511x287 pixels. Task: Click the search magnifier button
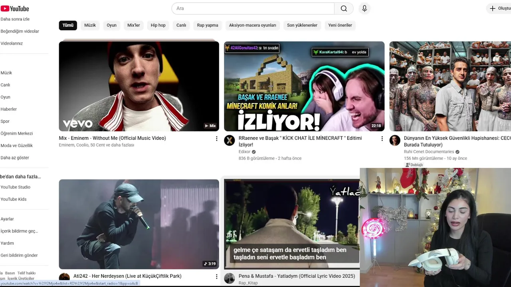coord(344,8)
